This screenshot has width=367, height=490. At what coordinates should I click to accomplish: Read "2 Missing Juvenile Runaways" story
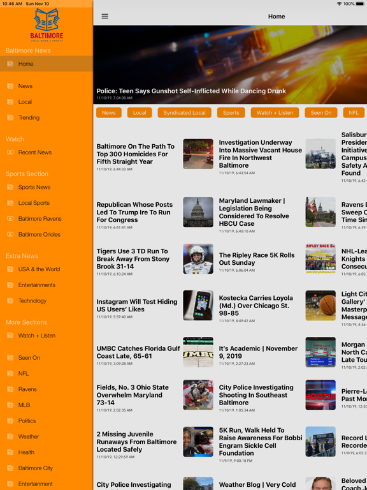136,442
